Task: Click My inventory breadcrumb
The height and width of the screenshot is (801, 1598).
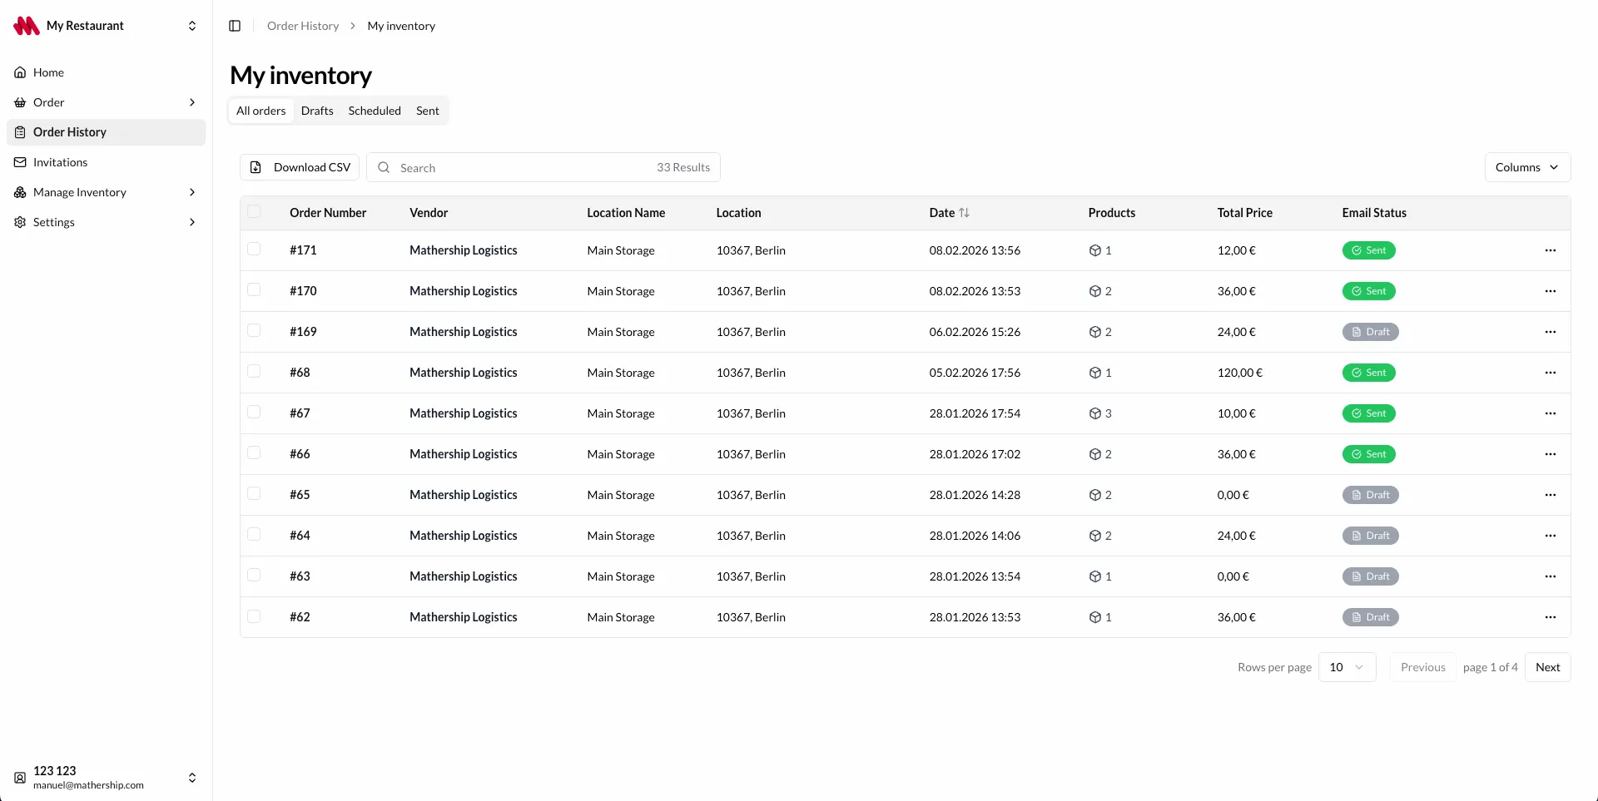Action: click(x=401, y=26)
